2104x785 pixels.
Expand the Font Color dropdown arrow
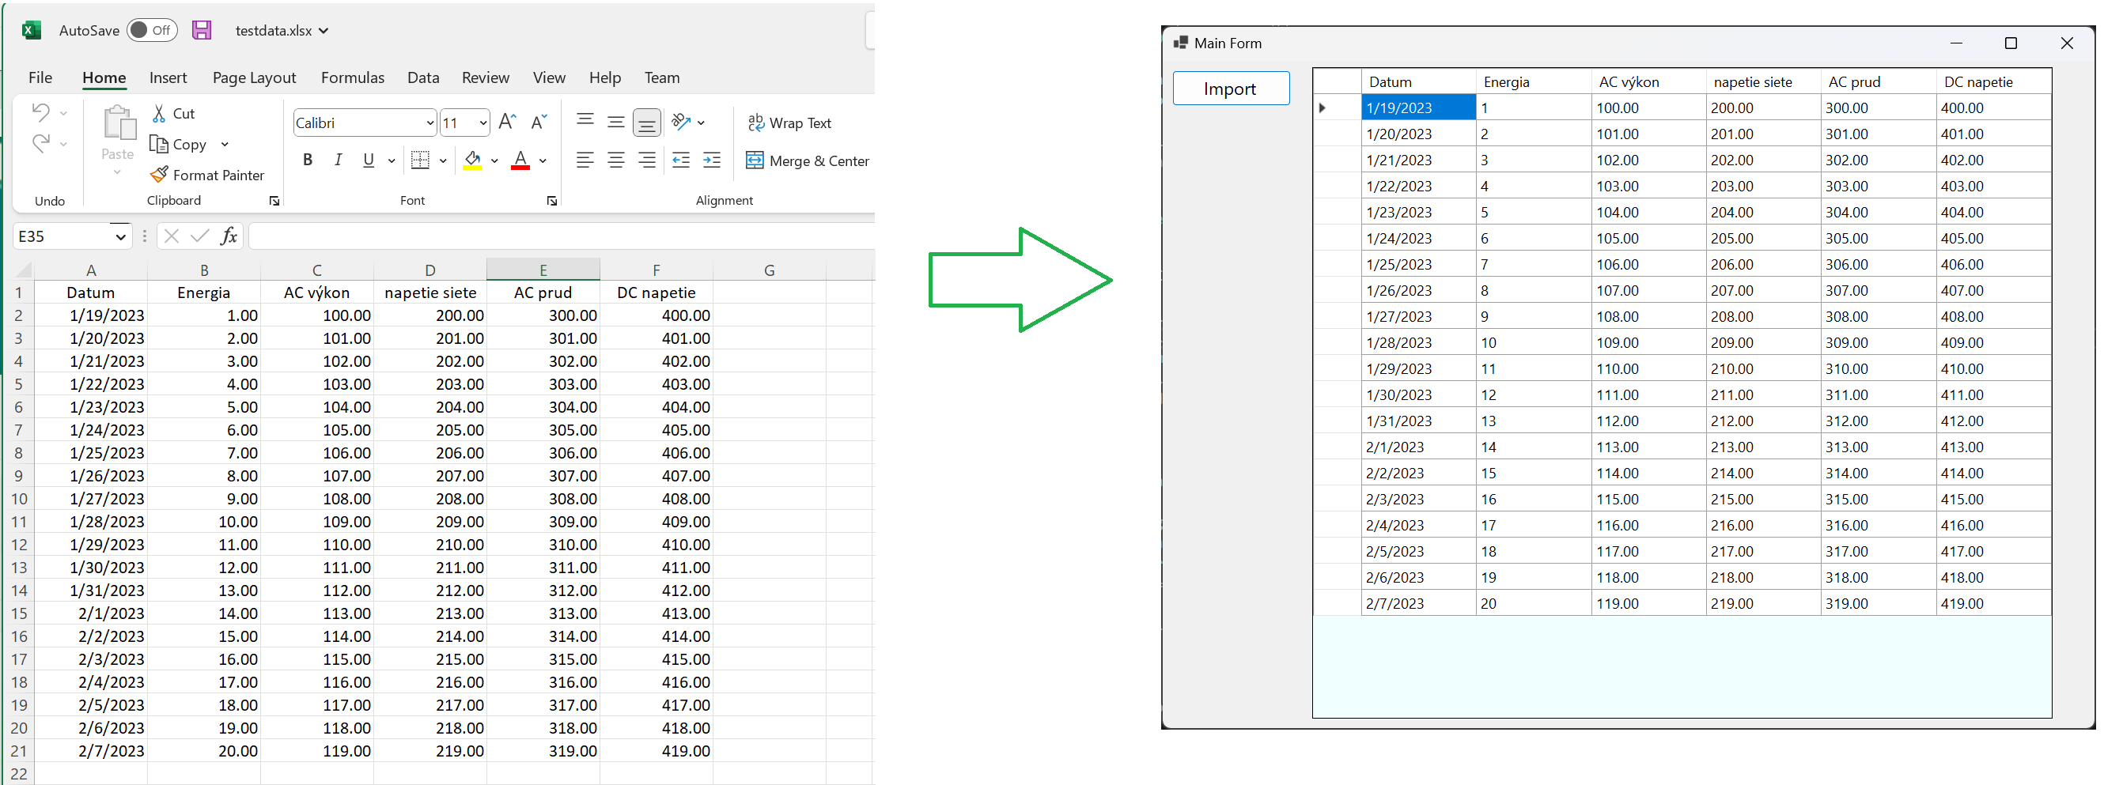tap(543, 160)
